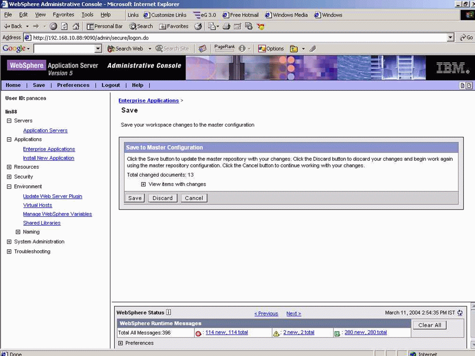This screenshot has width=475, height=356.
Task: Click the Cancel button
Action: pyautogui.click(x=194, y=198)
